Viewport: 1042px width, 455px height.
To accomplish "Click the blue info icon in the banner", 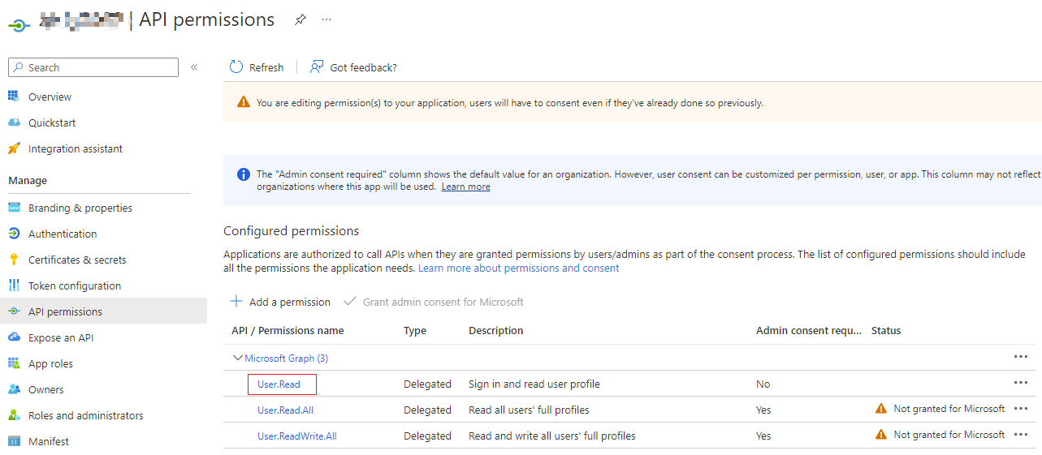I will pos(243,174).
